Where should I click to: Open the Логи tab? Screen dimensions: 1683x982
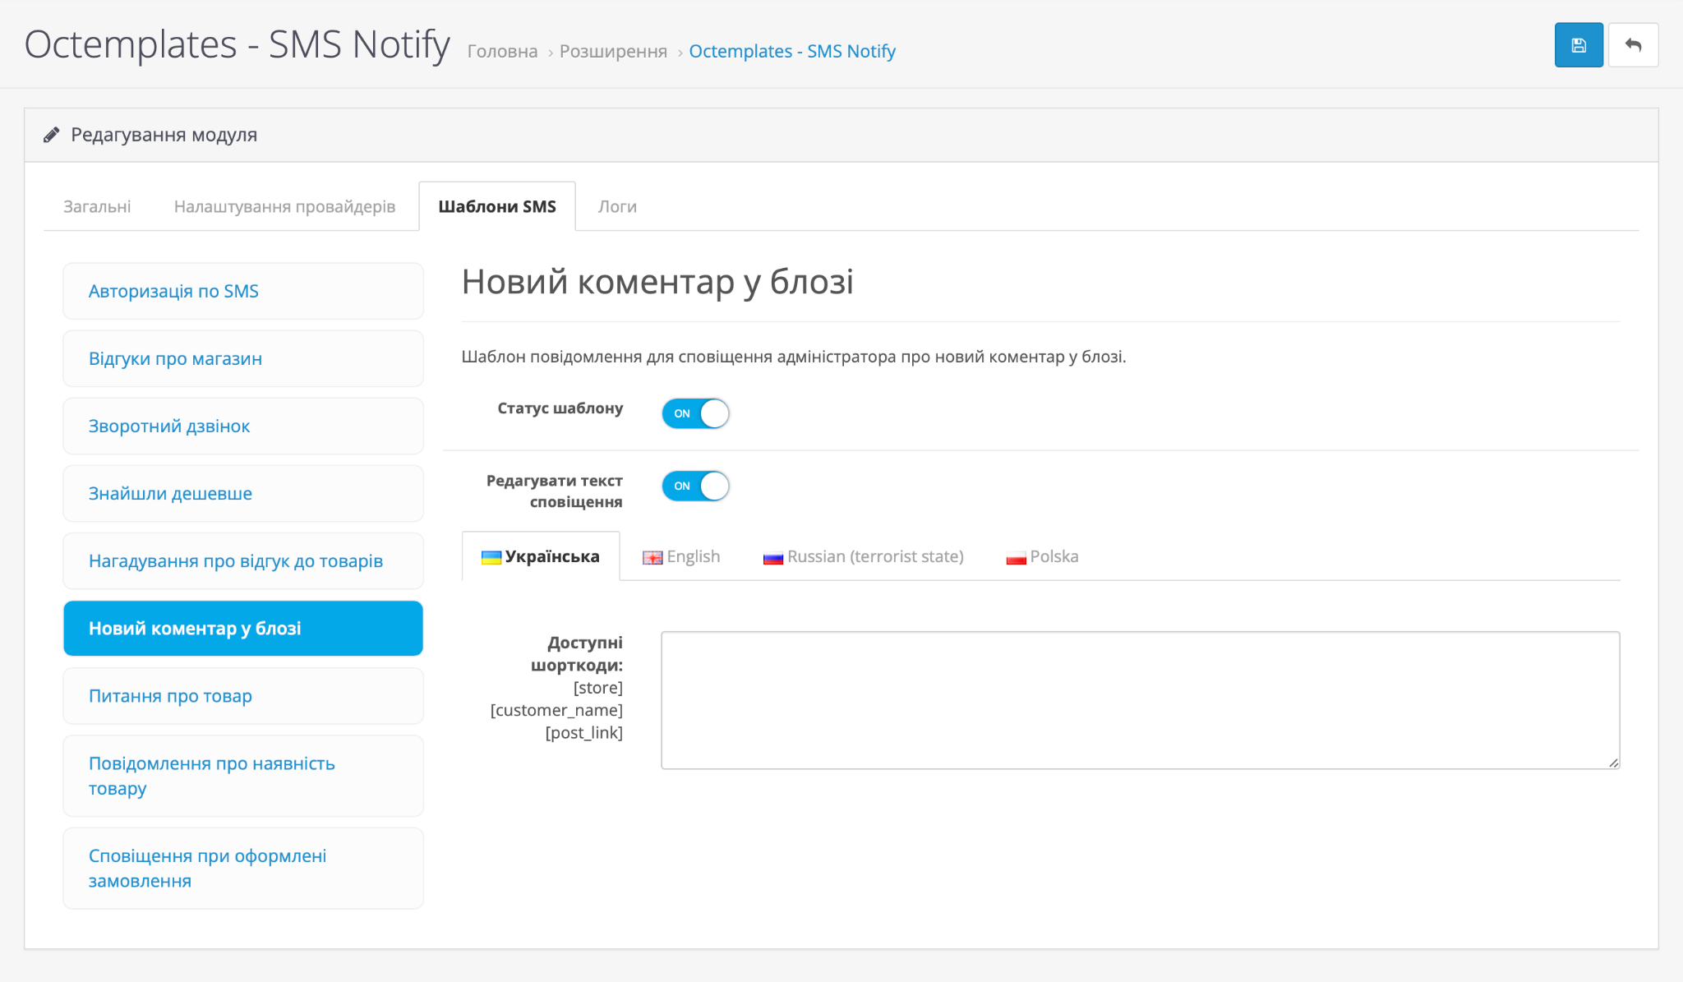click(617, 206)
